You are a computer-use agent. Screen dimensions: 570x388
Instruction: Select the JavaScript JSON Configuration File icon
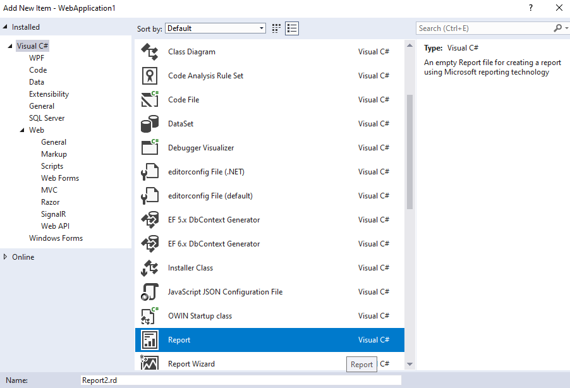click(x=150, y=291)
